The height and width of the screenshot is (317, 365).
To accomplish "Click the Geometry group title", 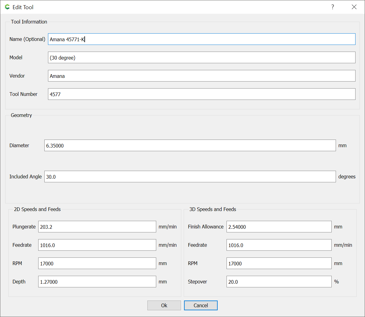I will tap(21, 115).
